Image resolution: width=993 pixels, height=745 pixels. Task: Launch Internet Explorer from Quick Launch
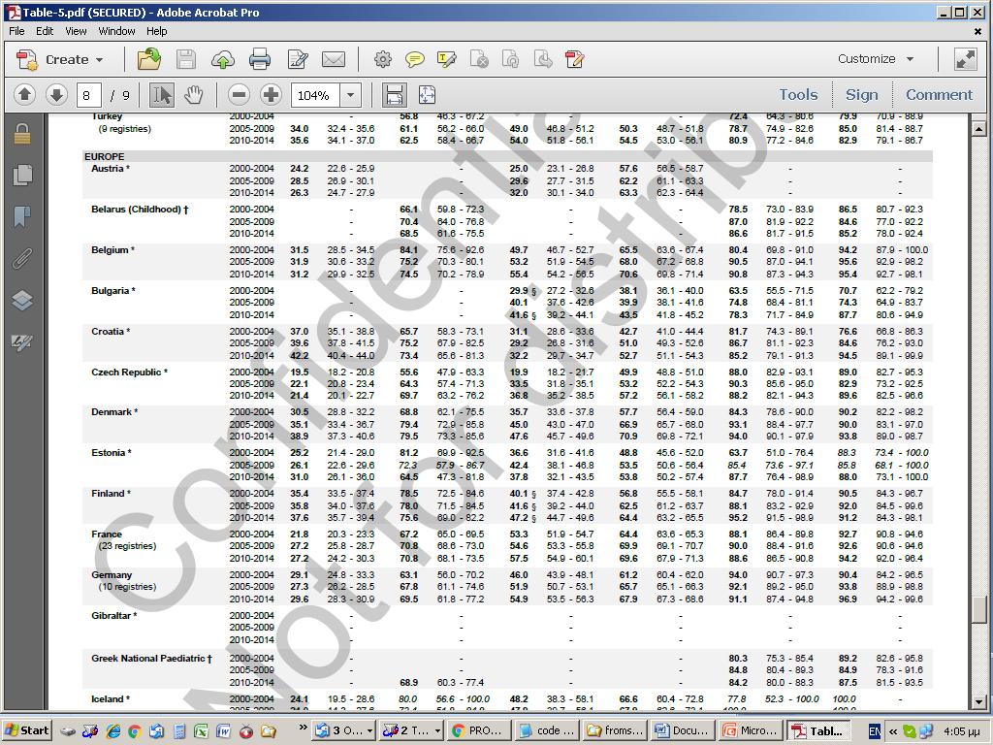coord(112,731)
